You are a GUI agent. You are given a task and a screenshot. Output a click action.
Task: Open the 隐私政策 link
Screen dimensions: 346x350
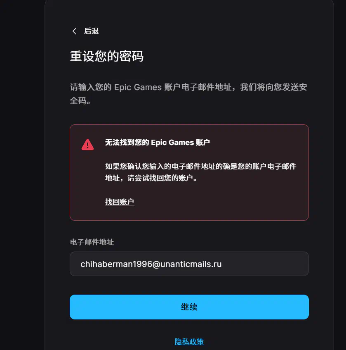point(189,341)
